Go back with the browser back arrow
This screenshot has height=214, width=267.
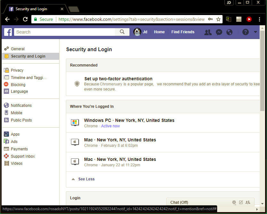(7, 19)
